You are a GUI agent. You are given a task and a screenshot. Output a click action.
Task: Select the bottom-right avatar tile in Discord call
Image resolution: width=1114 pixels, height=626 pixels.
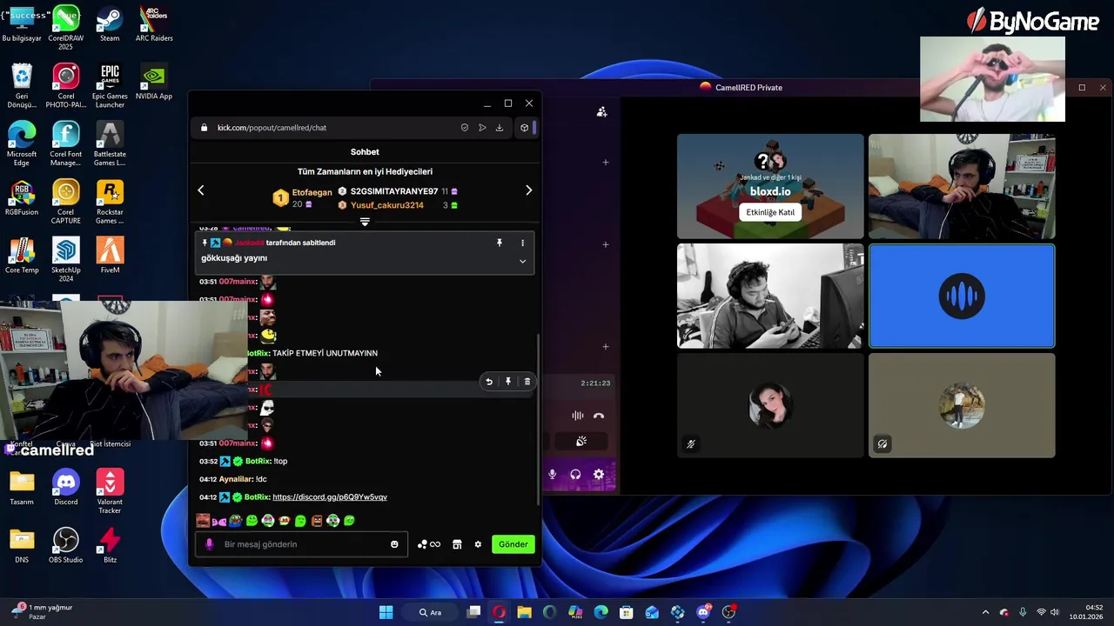[x=962, y=405]
